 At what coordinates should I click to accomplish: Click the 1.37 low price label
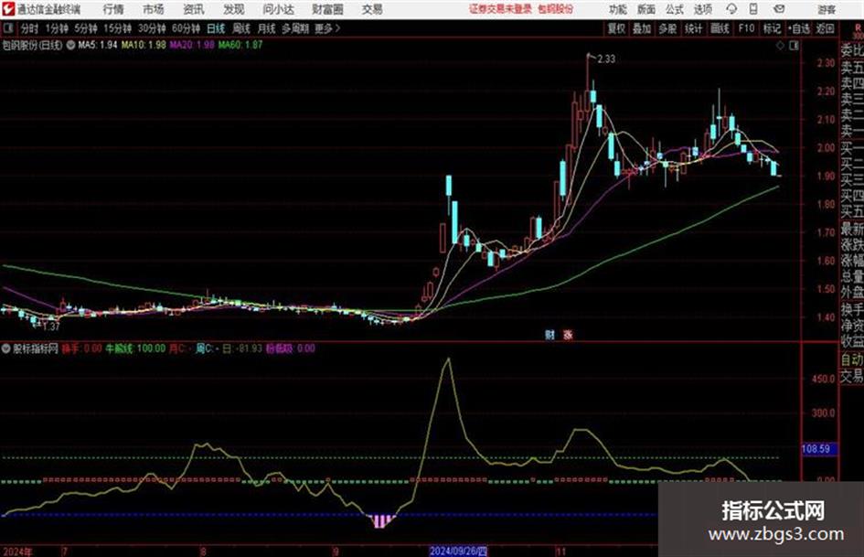50,327
